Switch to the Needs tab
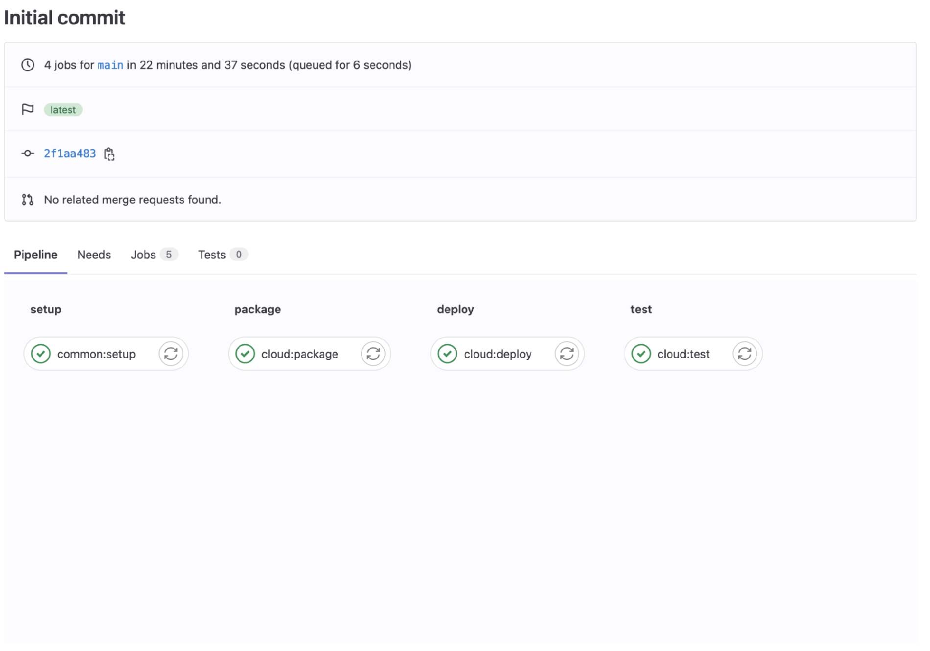The image size is (930, 651). point(94,254)
